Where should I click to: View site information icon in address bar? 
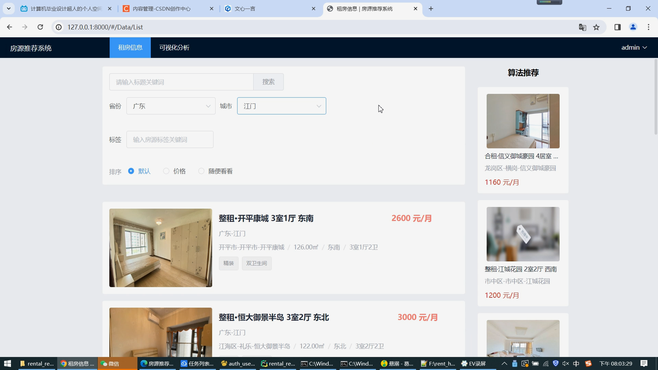tap(59, 27)
